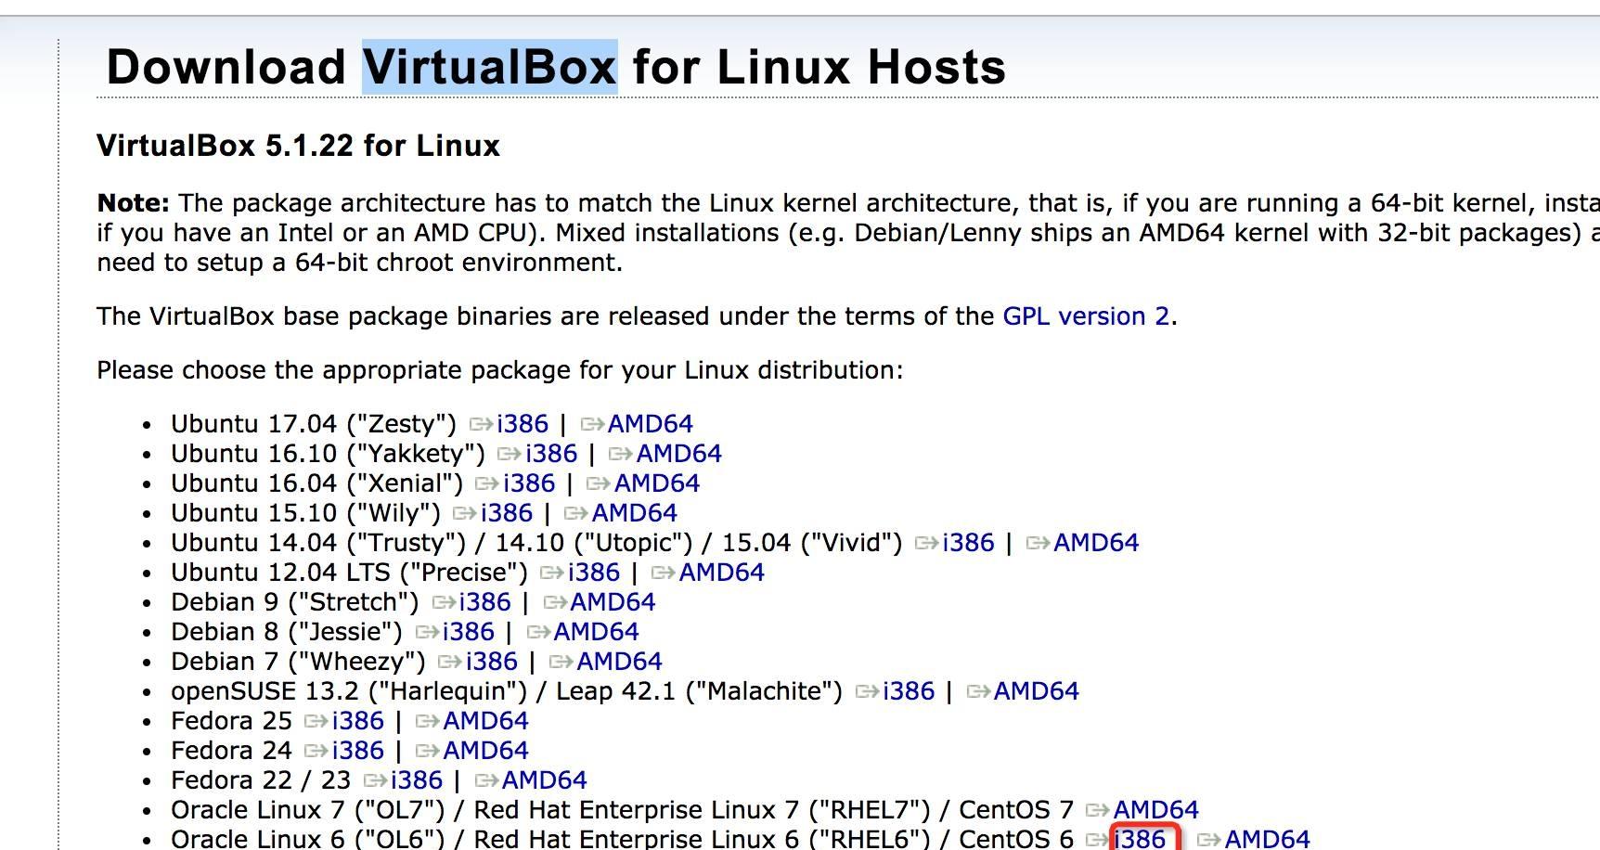
Task: Download Ubuntu 16.04 Xenial AMD64 package
Action: [x=657, y=483]
